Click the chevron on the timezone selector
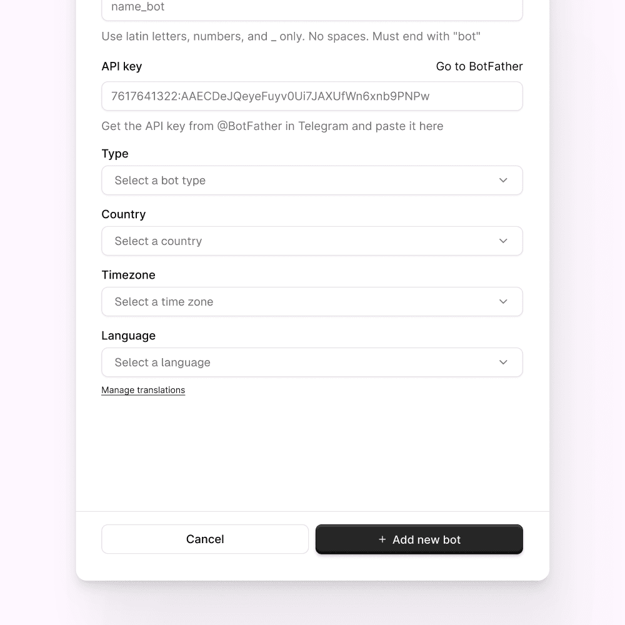This screenshot has width=625, height=625. pyautogui.click(x=503, y=301)
